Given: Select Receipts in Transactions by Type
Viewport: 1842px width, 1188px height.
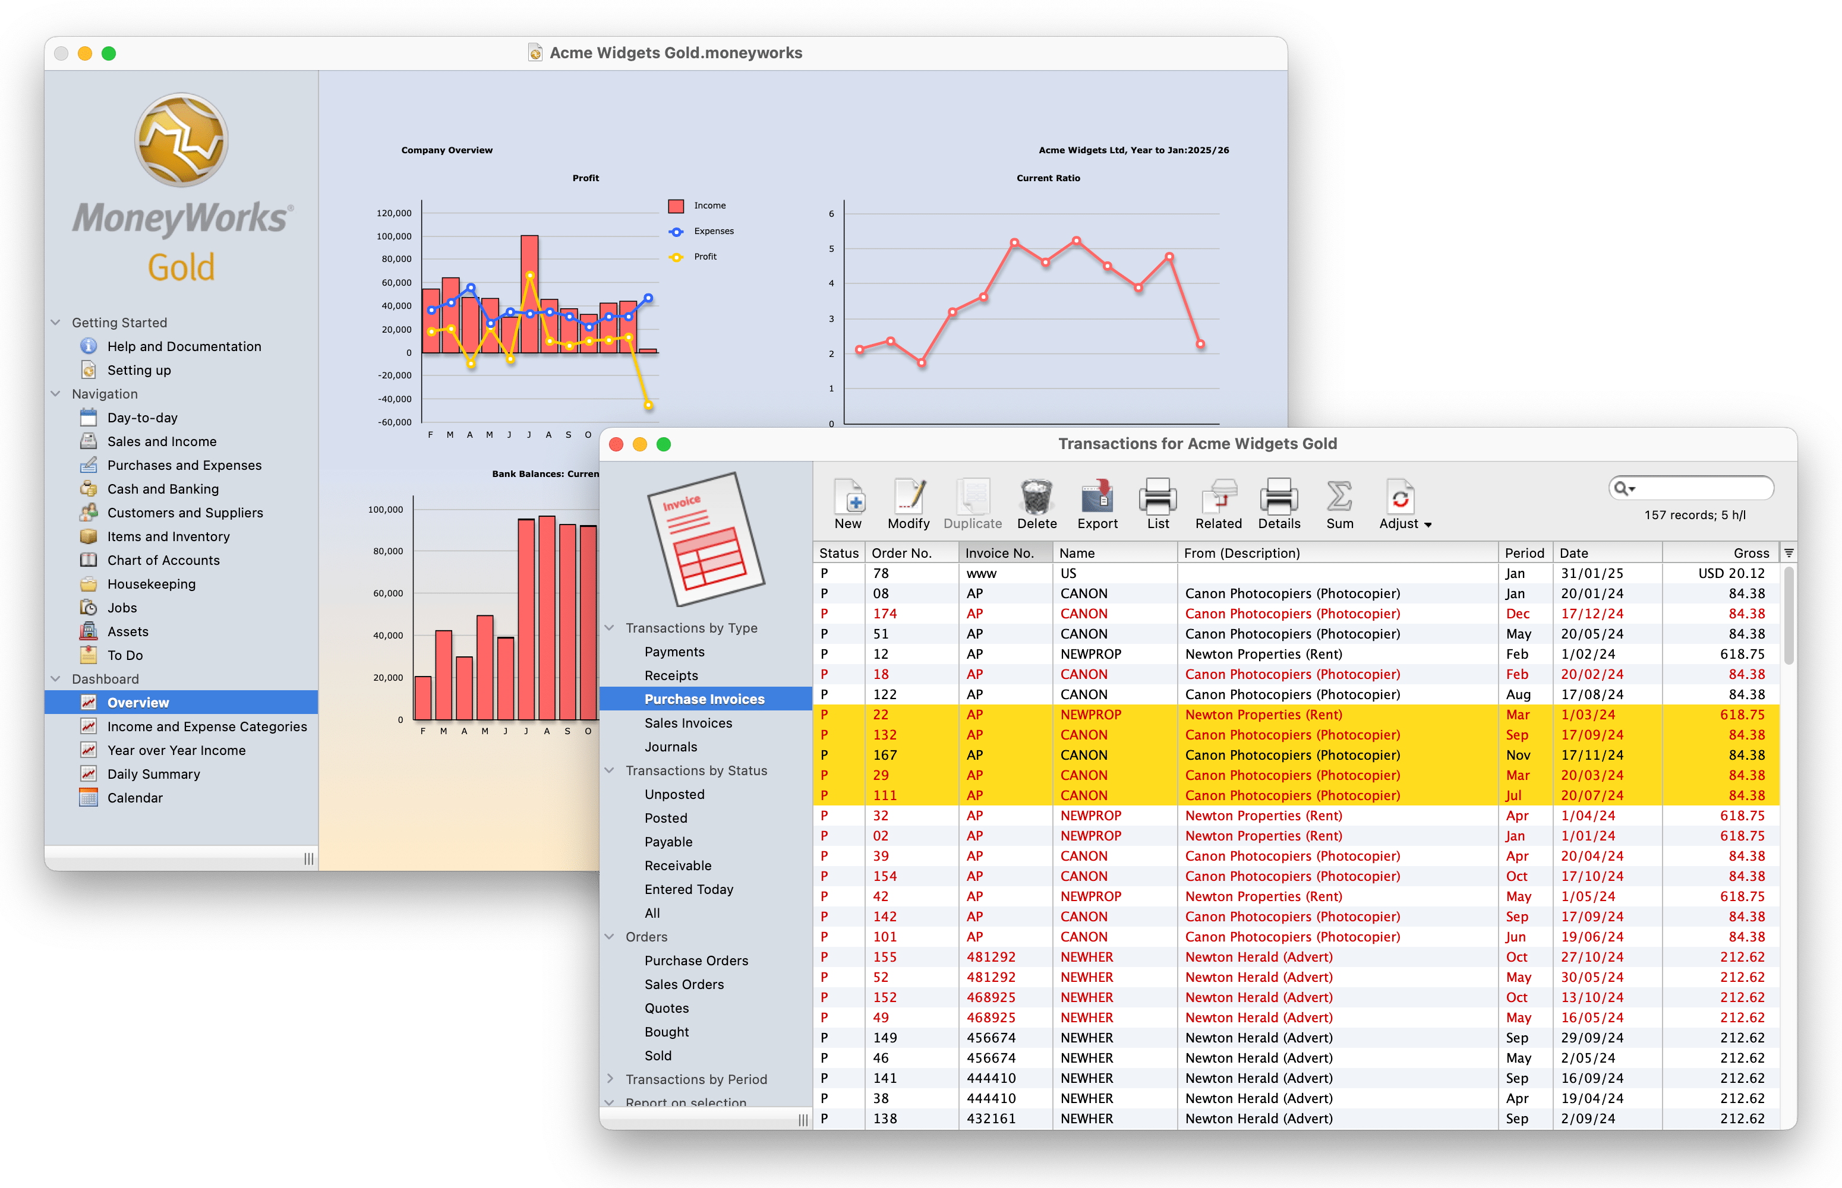Looking at the screenshot, I should (671, 676).
